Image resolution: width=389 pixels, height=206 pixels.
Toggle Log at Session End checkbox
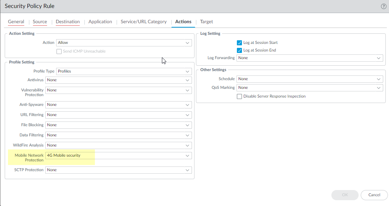pos(239,50)
